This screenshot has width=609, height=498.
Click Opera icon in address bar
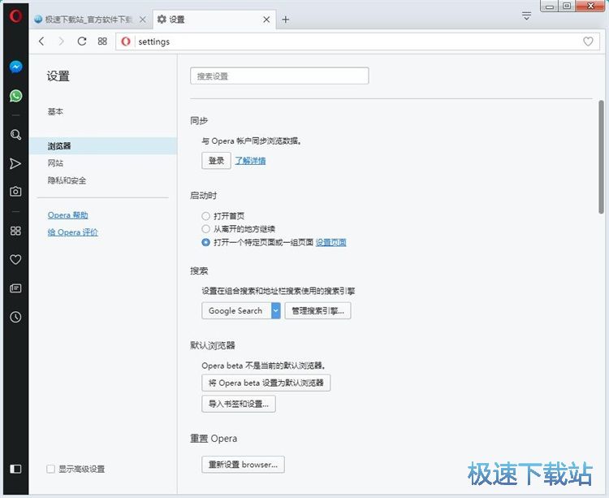[x=125, y=41]
